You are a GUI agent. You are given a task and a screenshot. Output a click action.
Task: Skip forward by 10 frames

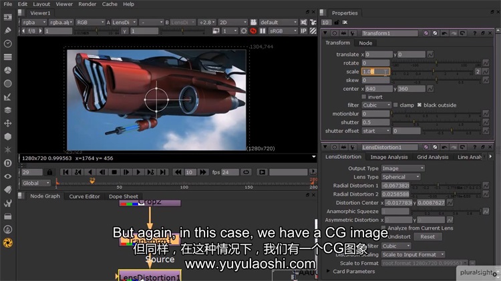(x=202, y=172)
